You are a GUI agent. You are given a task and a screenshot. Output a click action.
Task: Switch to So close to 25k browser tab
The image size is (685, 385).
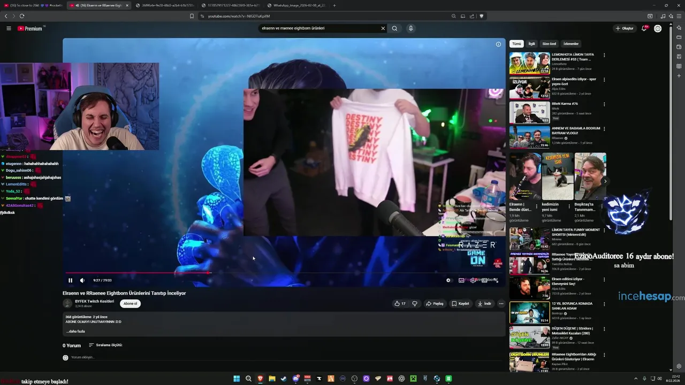(33, 5)
